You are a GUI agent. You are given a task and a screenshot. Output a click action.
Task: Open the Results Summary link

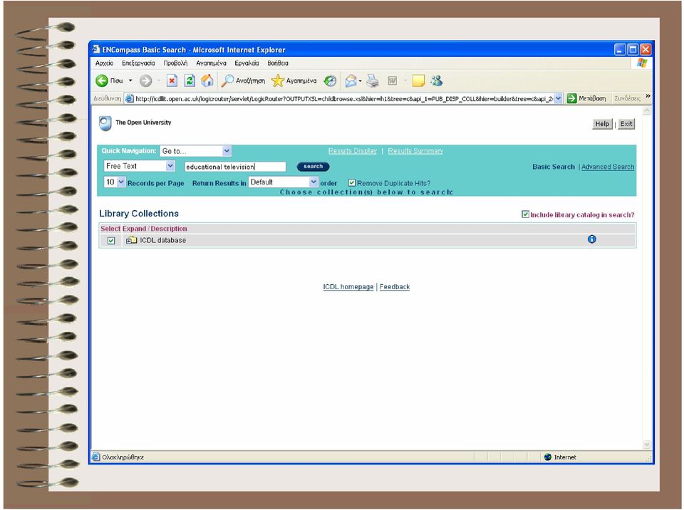point(415,151)
